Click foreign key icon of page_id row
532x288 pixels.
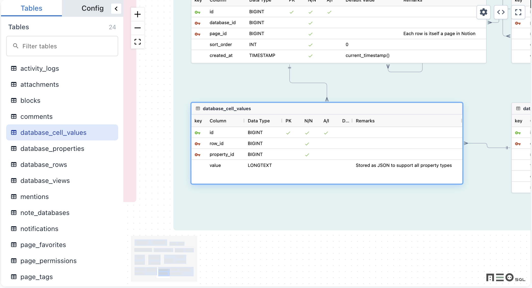click(197, 34)
